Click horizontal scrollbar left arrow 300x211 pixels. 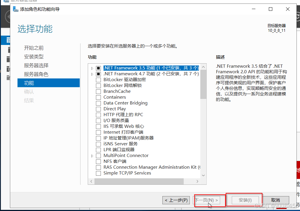(91, 181)
